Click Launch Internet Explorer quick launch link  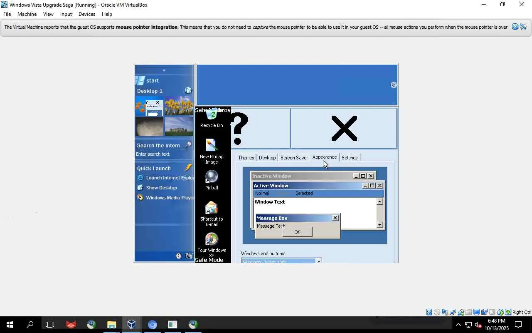[165, 178]
